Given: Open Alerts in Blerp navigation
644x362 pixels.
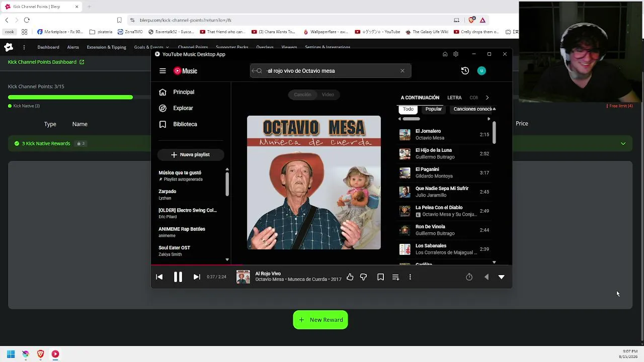Looking at the screenshot, I should pos(73,47).
